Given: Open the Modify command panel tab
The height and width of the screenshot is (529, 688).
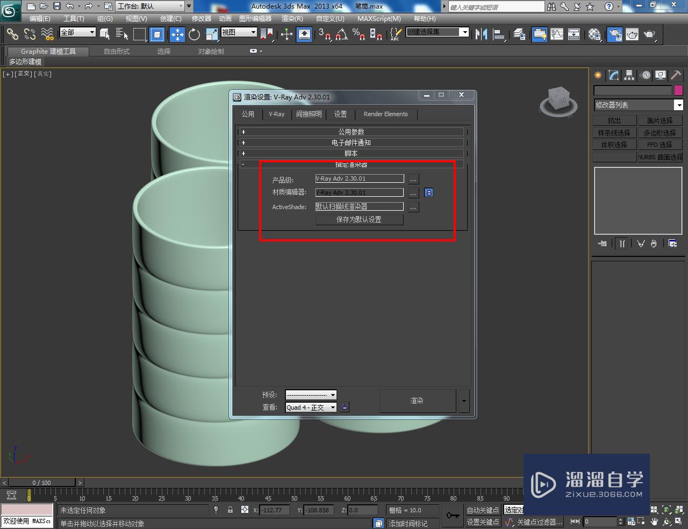Looking at the screenshot, I should [614, 75].
